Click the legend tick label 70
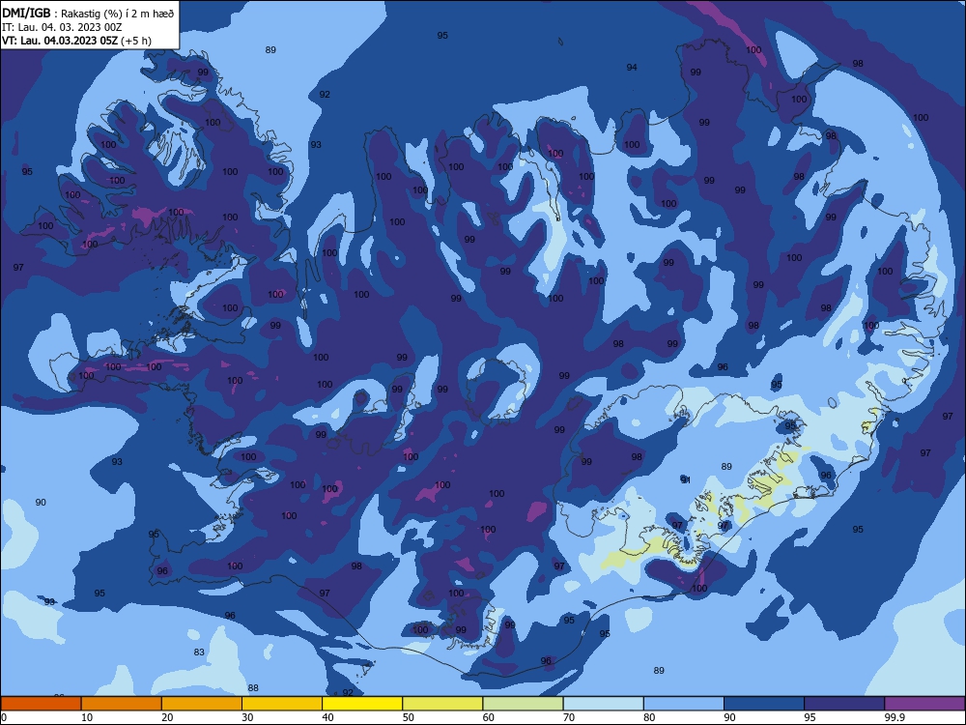Image resolution: width=966 pixels, height=725 pixels. (x=569, y=717)
